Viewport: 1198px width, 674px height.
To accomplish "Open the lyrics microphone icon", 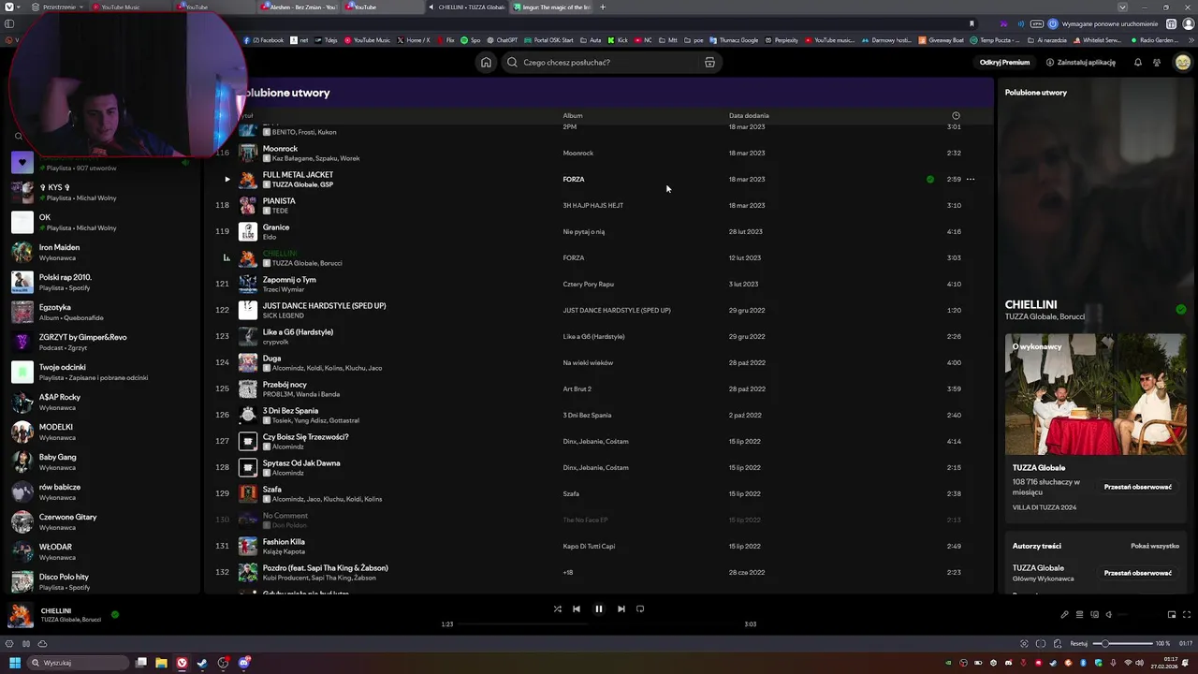I will 1064,615.
